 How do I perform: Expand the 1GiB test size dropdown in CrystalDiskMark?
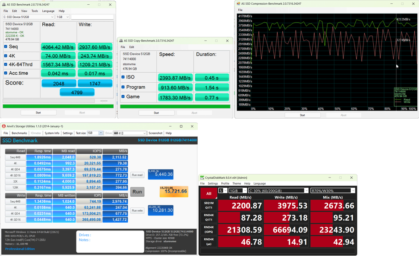click(237, 191)
